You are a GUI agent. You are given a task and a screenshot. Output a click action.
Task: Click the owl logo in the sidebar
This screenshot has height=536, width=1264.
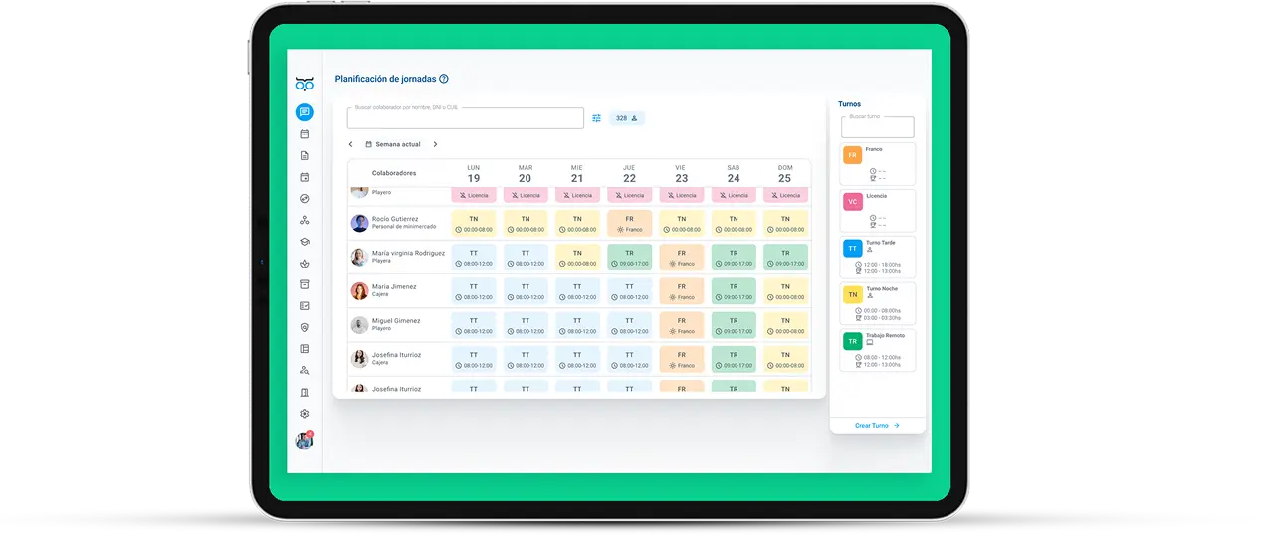pos(305,84)
